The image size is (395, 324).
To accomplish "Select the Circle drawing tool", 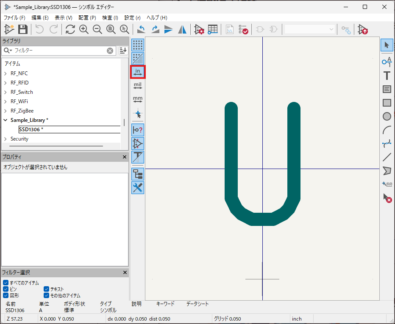I will coord(387,116).
